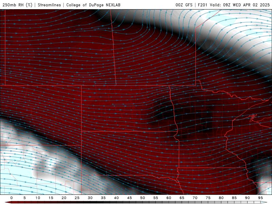The height and width of the screenshot is (204, 272).
Task: Click the colorbar tick label '70'
Action: pyautogui.click(x=195, y=198)
